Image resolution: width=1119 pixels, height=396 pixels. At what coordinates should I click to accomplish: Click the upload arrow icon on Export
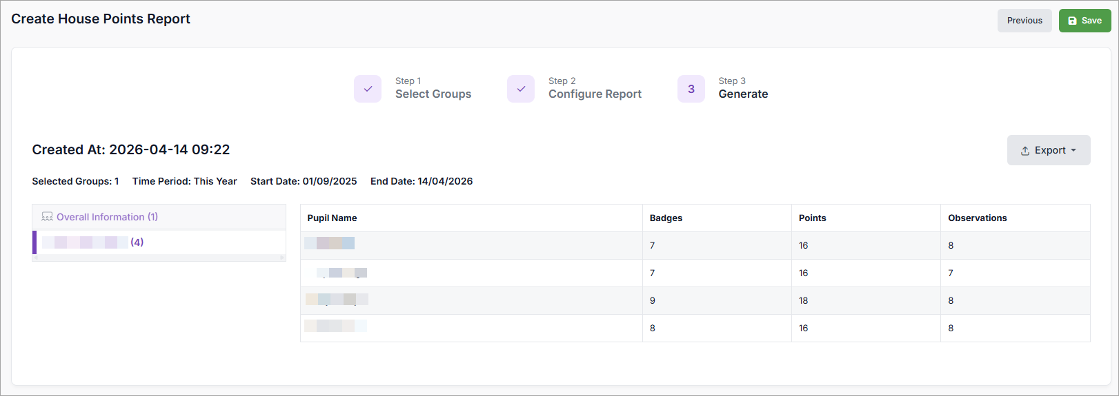[x=1025, y=151]
